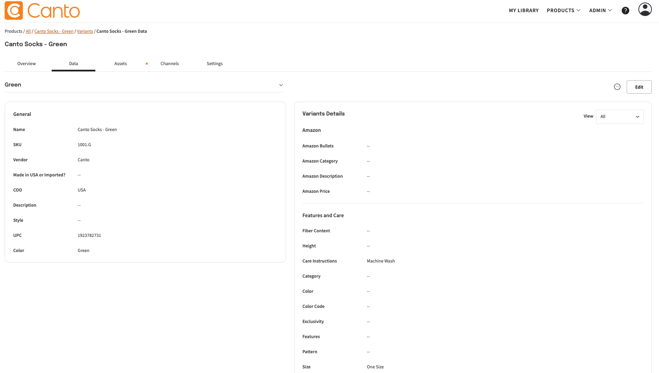659x373 pixels.
Task: Switch to the Assets tab
Action: point(121,64)
